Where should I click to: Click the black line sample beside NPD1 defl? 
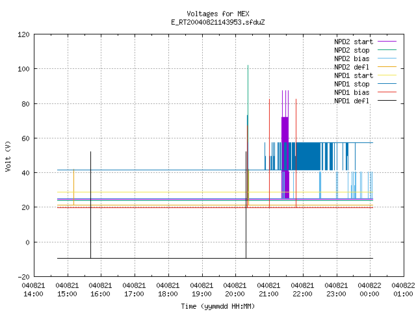click(387, 101)
